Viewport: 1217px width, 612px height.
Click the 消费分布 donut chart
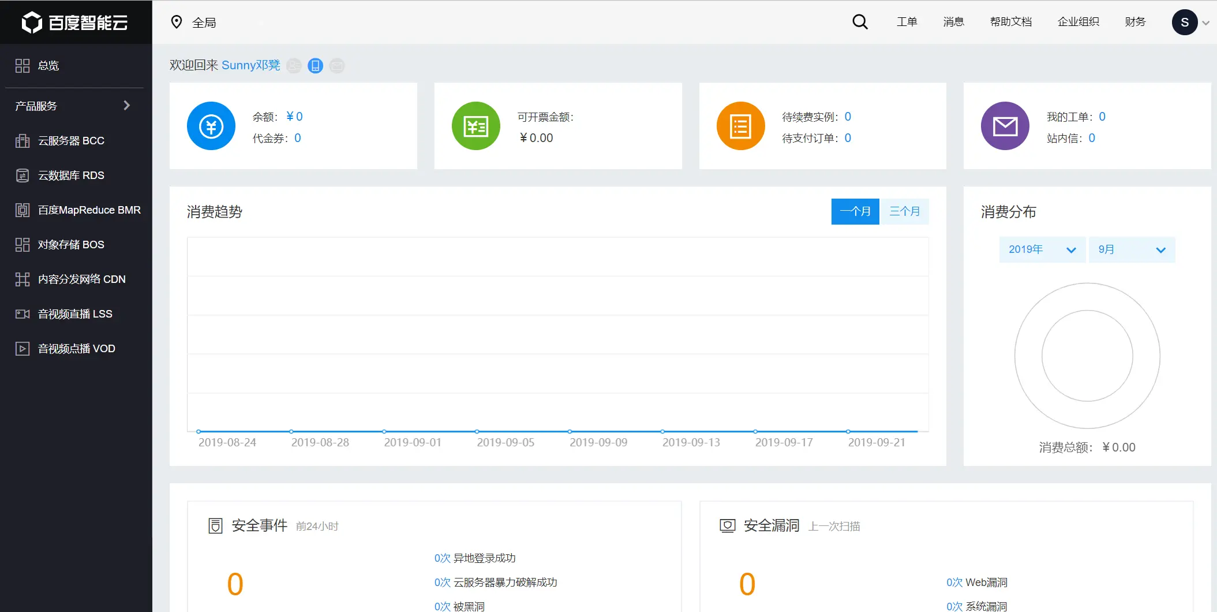click(x=1087, y=356)
